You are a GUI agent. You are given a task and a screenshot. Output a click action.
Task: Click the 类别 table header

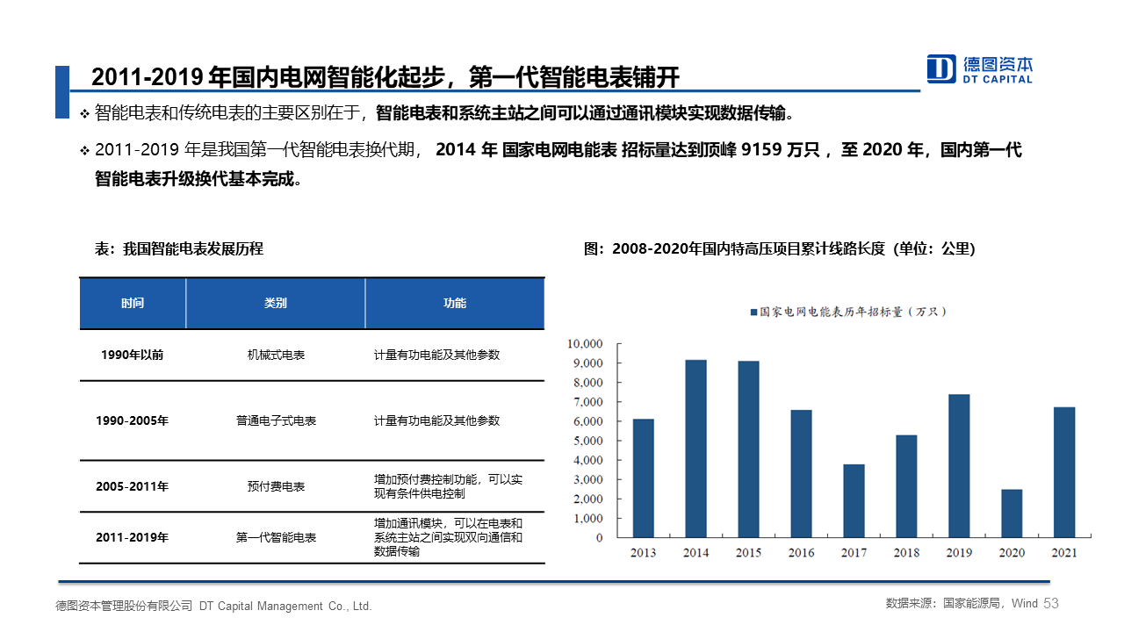click(275, 303)
